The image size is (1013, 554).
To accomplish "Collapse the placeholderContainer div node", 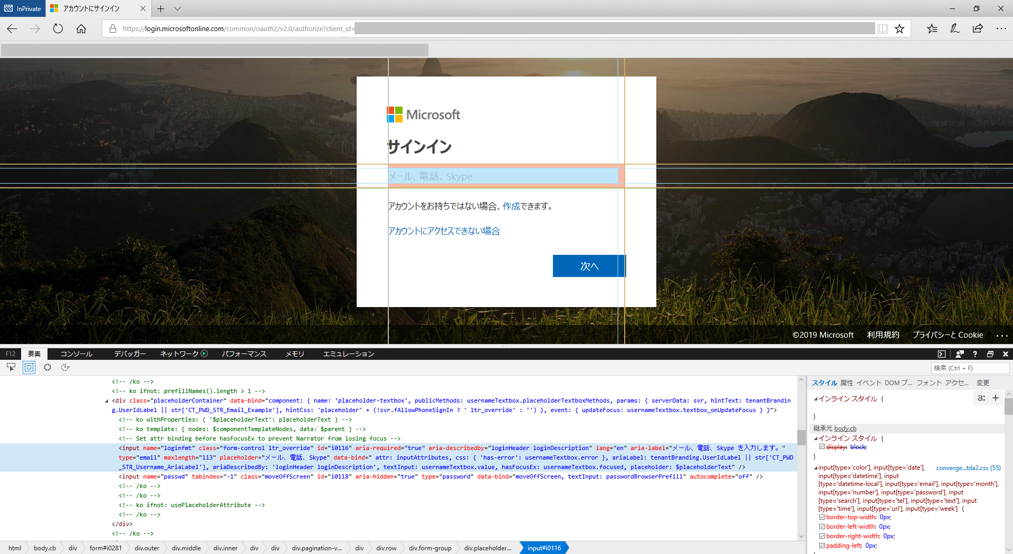I will pos(107,401).
